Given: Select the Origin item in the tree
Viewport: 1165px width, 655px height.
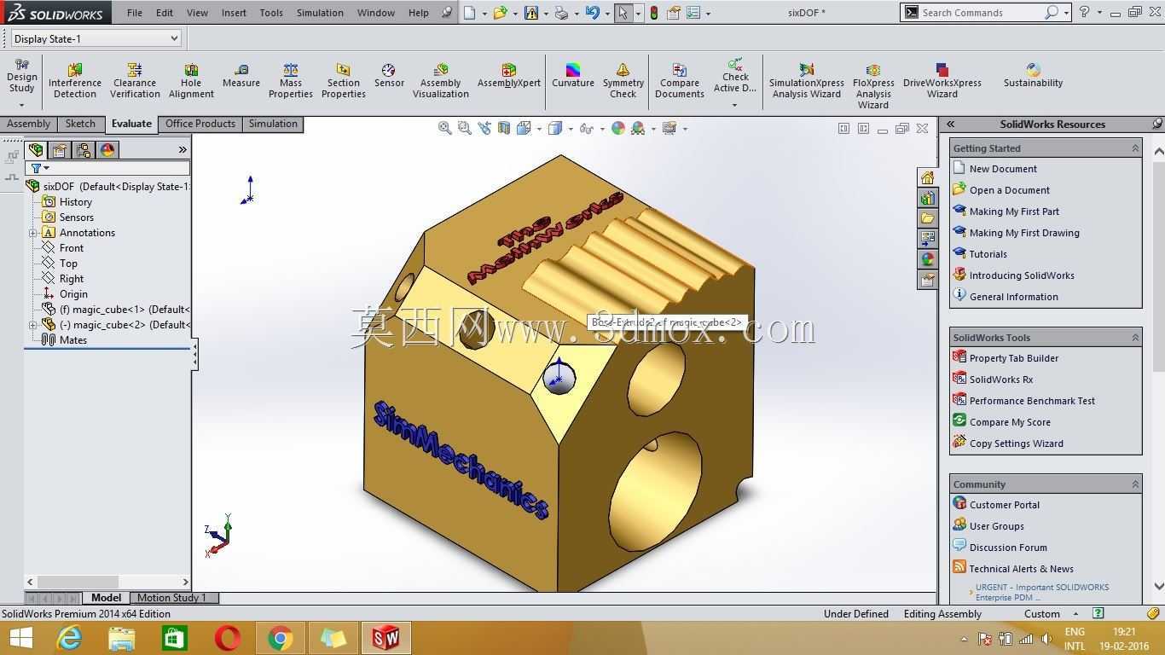Looking at the screenshot, I should [73, 294].
